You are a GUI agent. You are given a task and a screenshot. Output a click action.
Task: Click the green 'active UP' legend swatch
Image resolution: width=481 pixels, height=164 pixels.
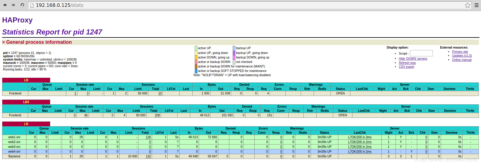point(196,48)
